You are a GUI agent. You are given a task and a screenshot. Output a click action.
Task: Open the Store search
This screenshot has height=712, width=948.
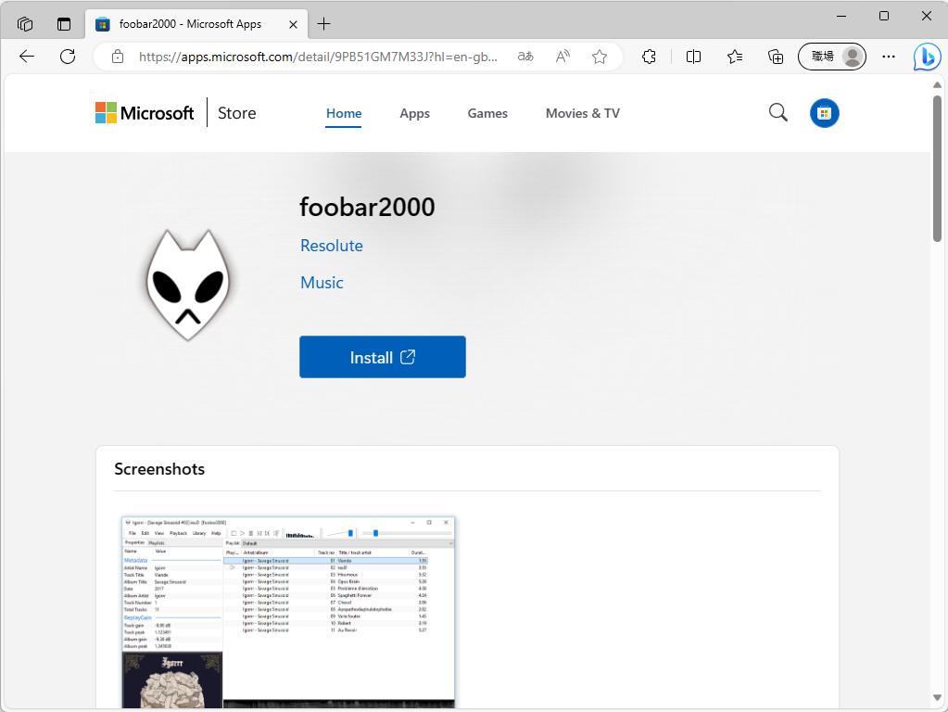tap(777, 112)
